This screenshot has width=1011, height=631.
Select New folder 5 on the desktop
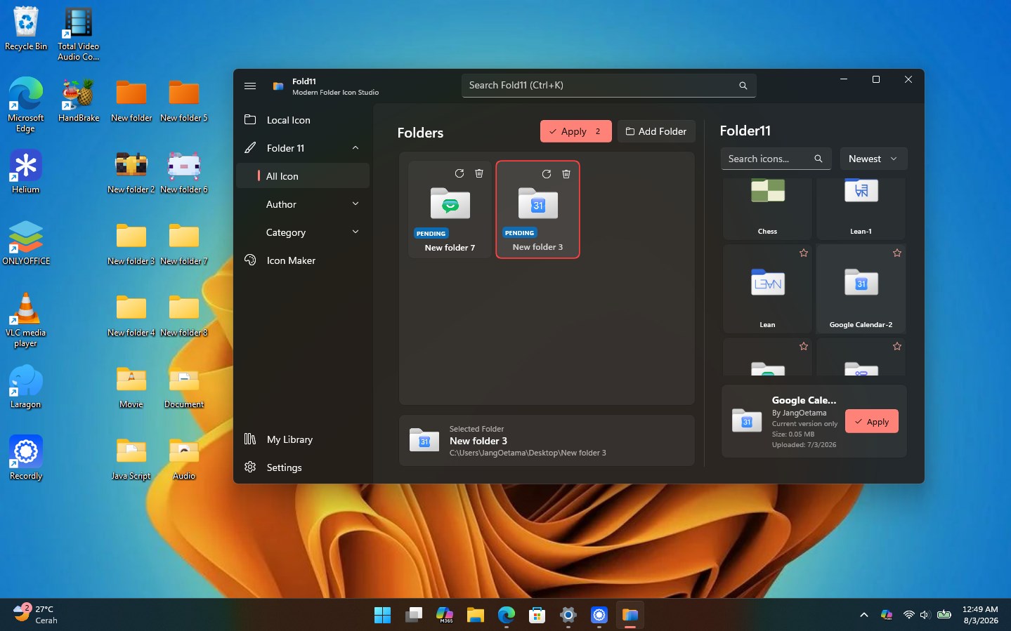point(184,100)
